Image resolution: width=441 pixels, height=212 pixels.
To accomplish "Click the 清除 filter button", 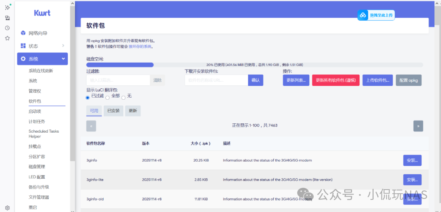I will pos(158,80).
